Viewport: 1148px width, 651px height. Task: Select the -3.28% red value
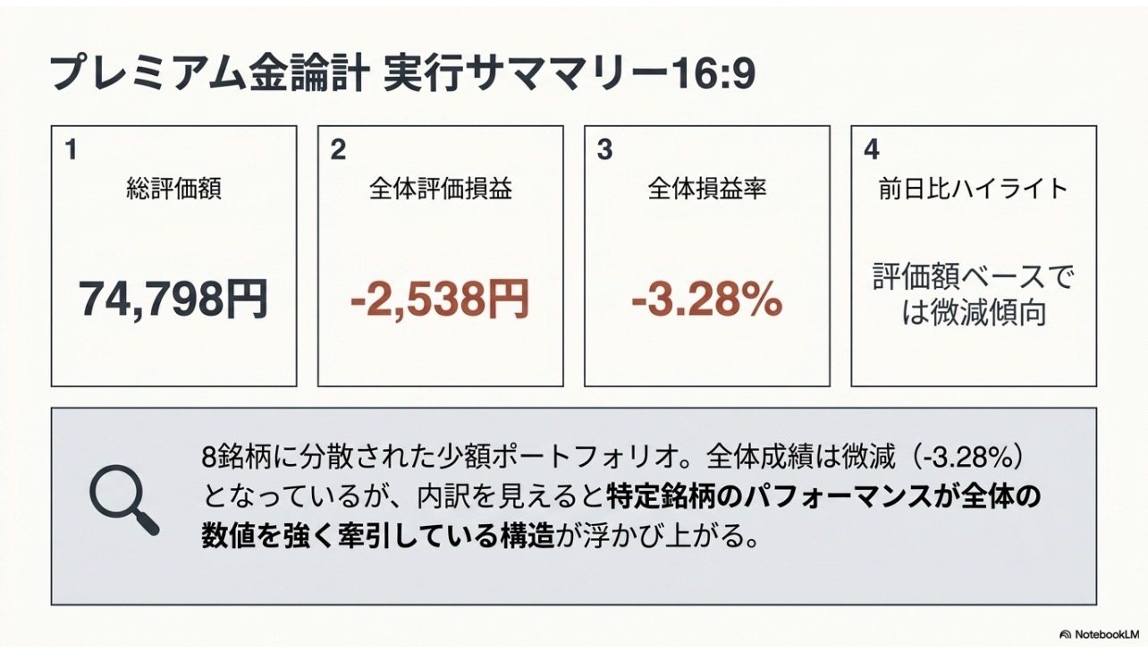coord(706,300)
